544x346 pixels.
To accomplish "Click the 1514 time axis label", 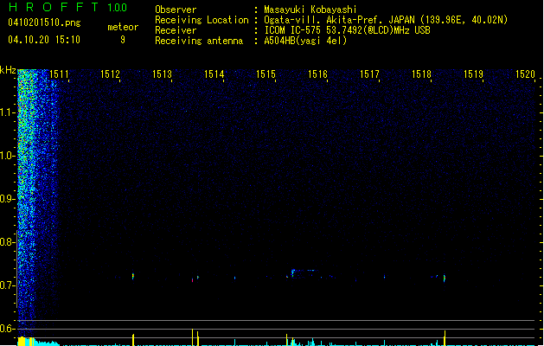I will click(214, 74).
